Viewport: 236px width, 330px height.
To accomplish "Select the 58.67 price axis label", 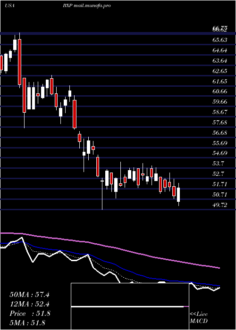I will coord(220,112).
